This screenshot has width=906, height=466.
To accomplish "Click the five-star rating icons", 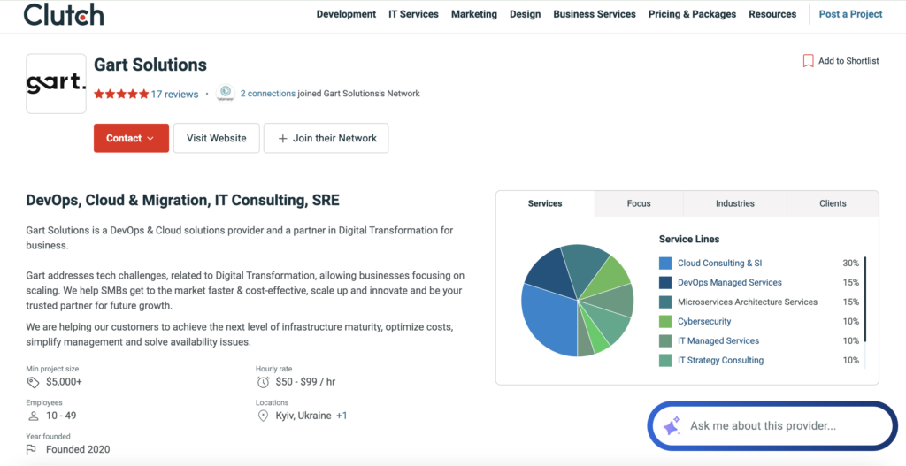I will point(121,95).
